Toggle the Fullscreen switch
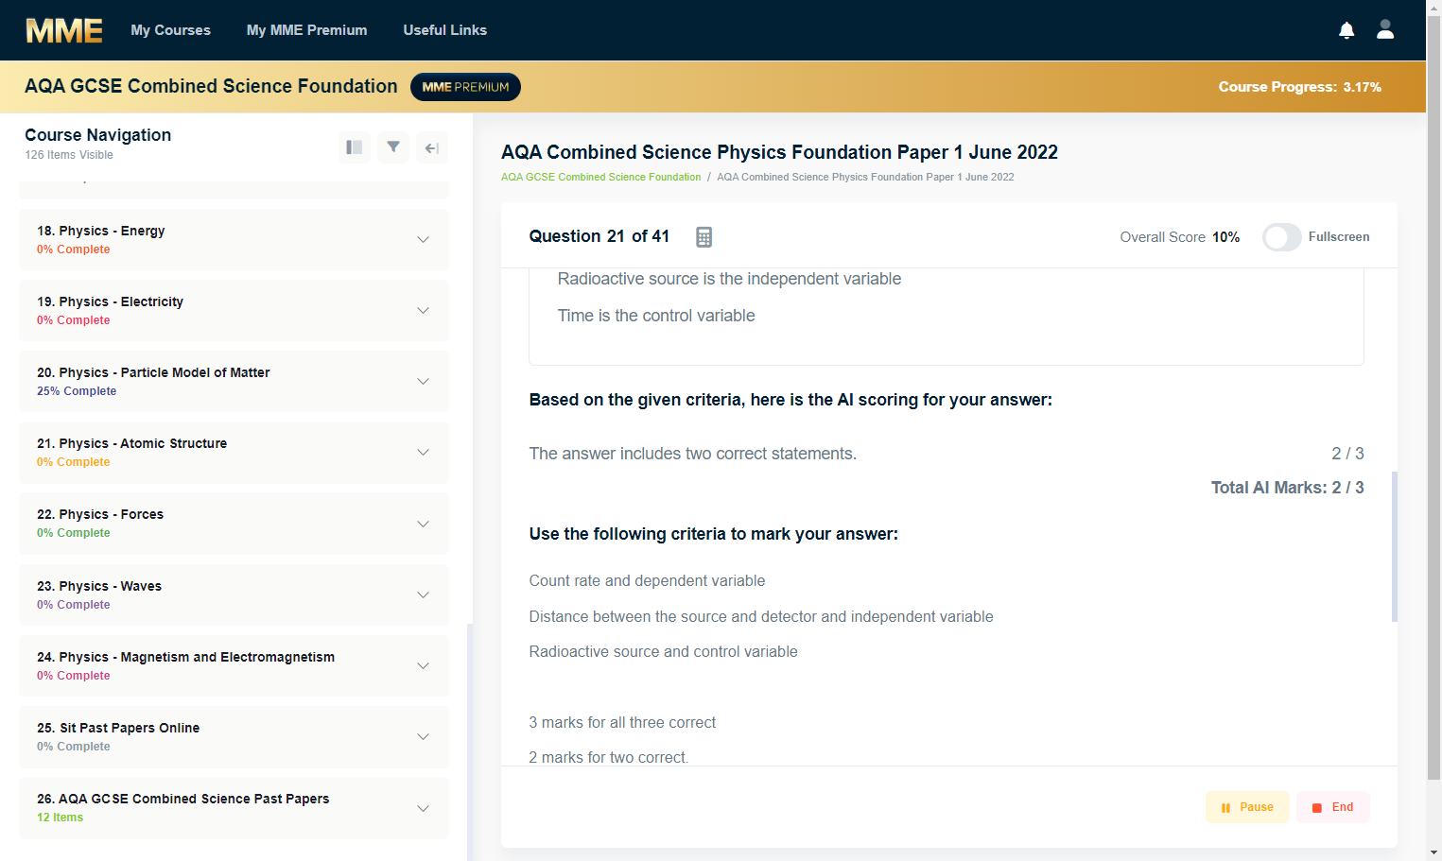Viewport: 1442px width, 861px height. (x=1281, y=237)
